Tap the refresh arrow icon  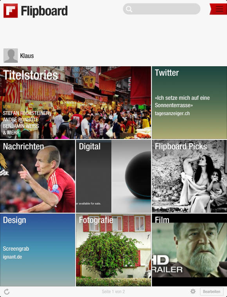(x=7, y=292)
